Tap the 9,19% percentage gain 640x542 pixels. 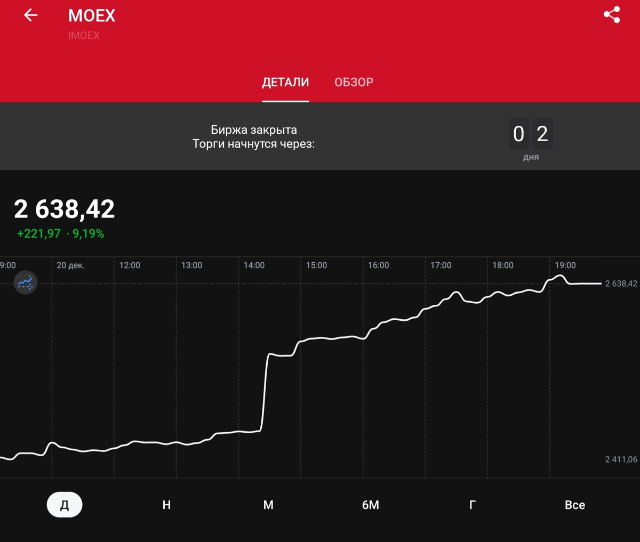tap(87, 233)
